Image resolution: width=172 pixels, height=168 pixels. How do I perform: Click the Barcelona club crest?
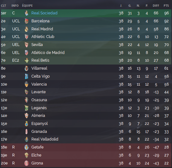(x=27, y=21)
